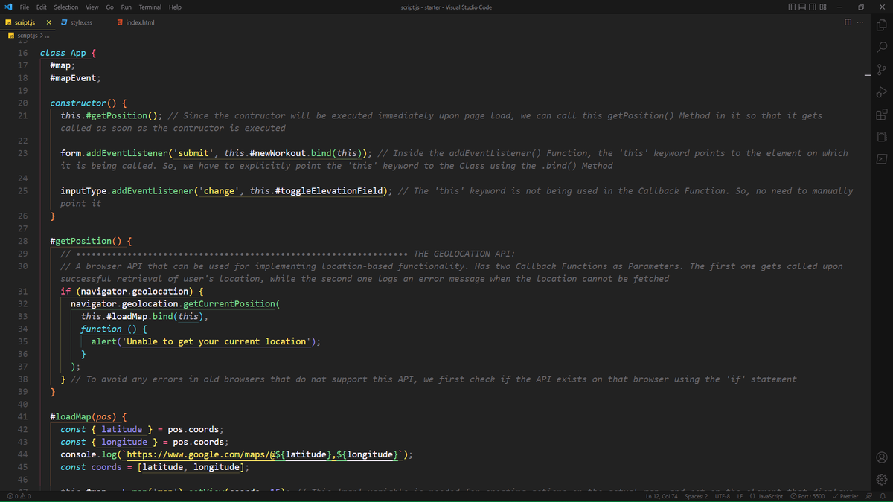Viewport: 893px width, 502px height.
Task: Open the notifications bell in the status bar
Action: coord(883,496)
